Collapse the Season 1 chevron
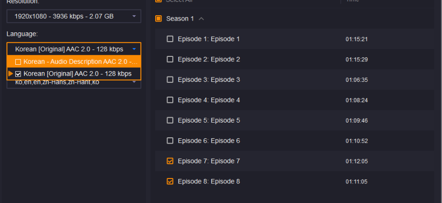 click(x=201, y=19)
